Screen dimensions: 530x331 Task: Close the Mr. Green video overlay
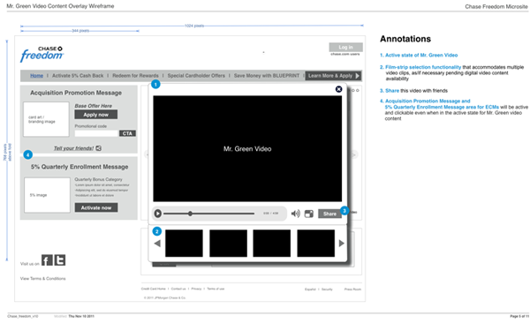coord(338,89)
